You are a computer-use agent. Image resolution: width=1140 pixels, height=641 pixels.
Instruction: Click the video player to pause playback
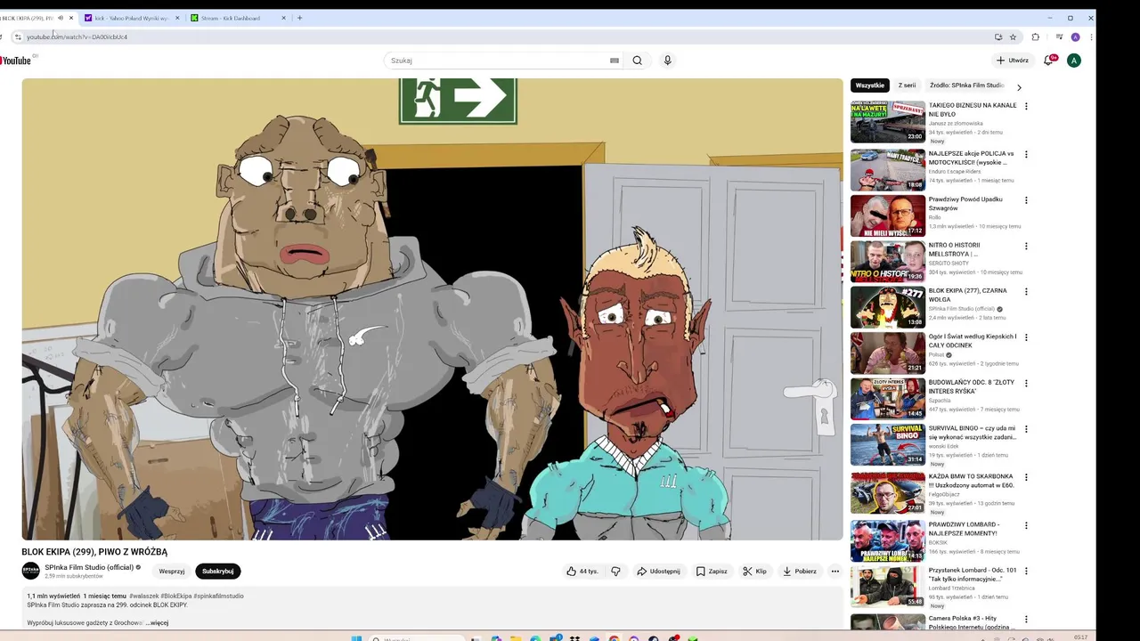coord(432,309)
